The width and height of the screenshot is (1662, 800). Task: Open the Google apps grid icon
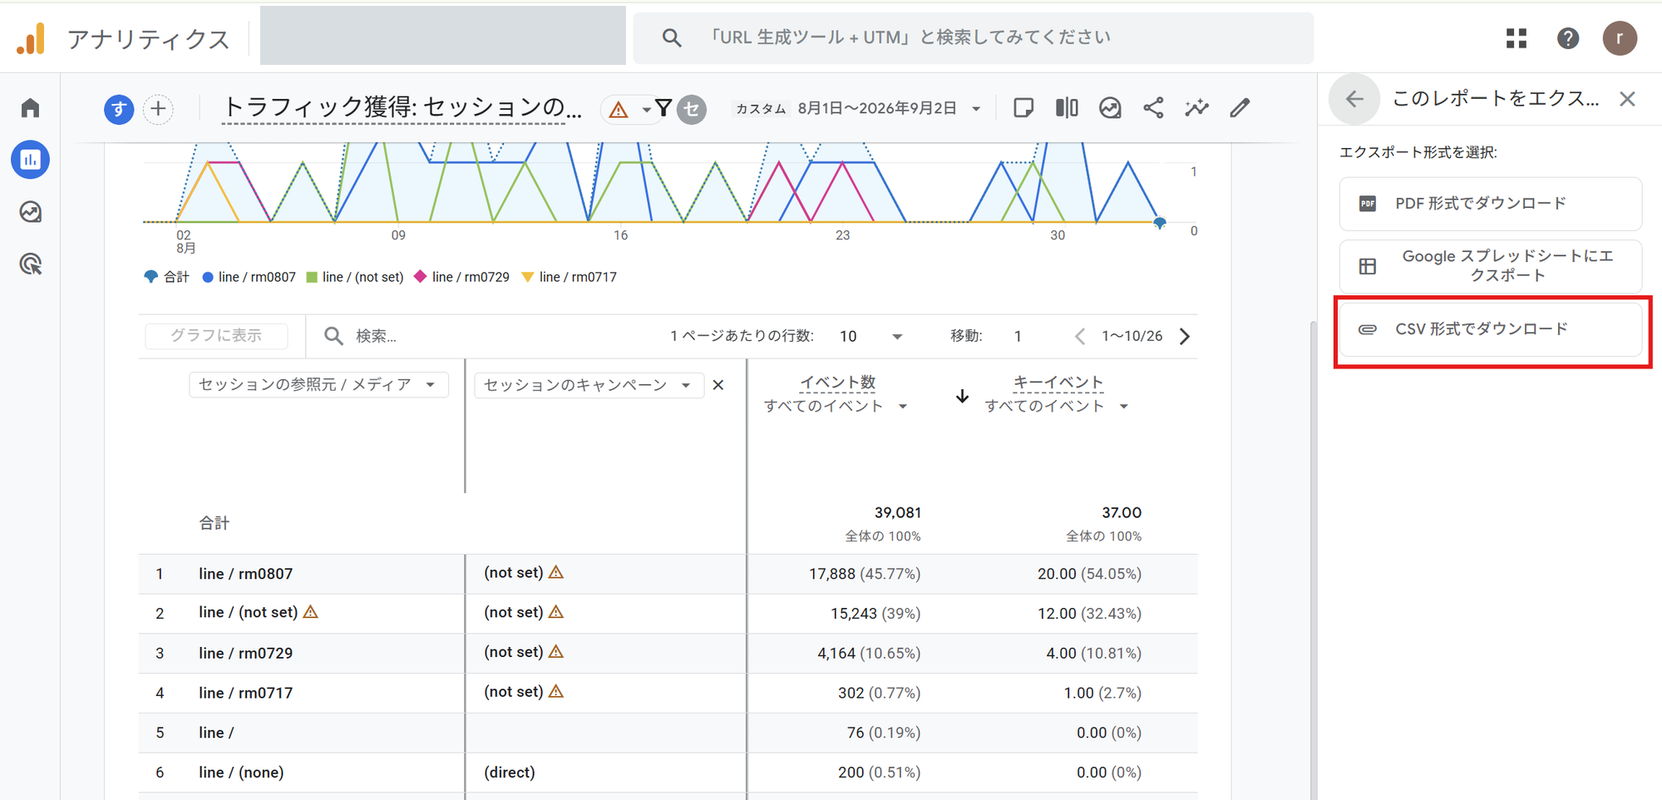point(1516,38)
